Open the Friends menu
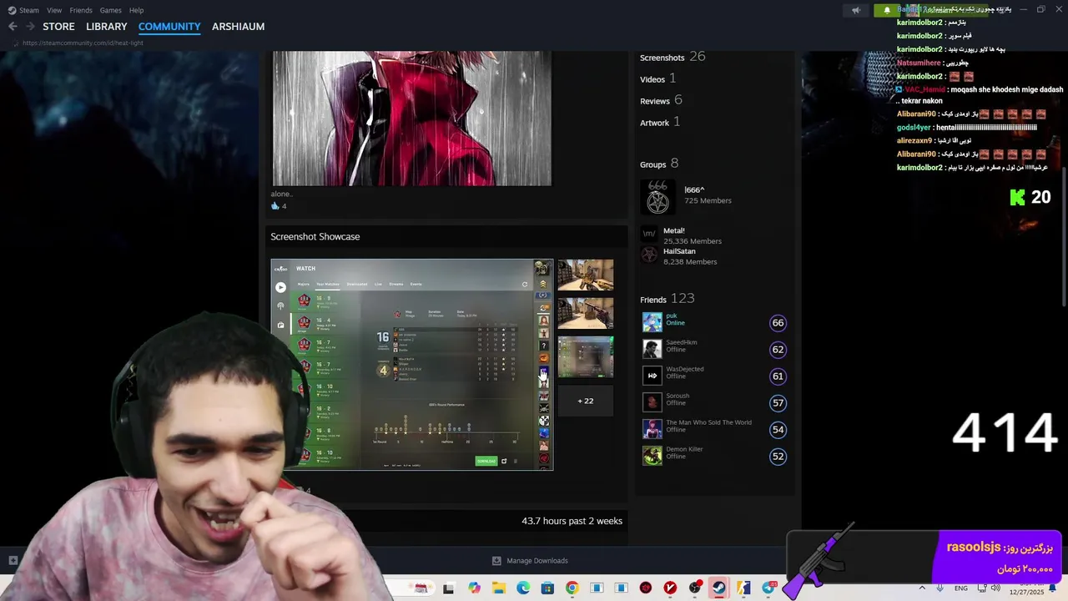Image resolution: width=1068 pixels, height=601 pixels. 81,10
